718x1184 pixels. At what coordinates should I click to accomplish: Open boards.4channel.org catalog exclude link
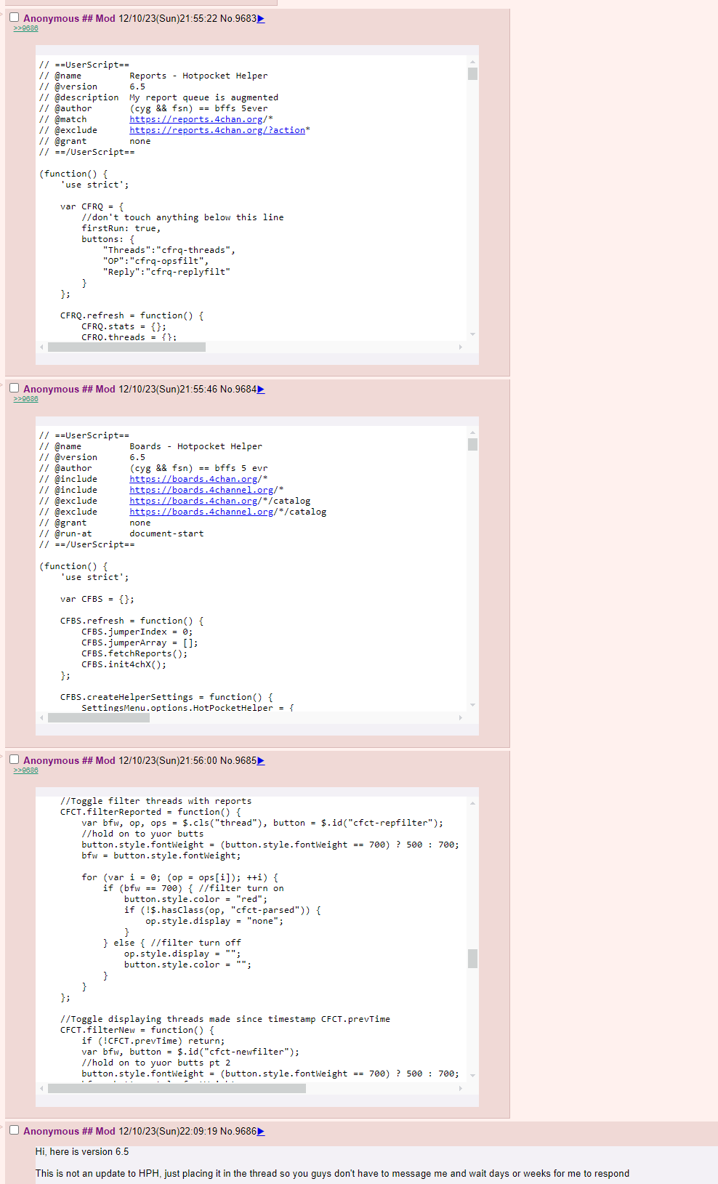(x=201, y=512)
